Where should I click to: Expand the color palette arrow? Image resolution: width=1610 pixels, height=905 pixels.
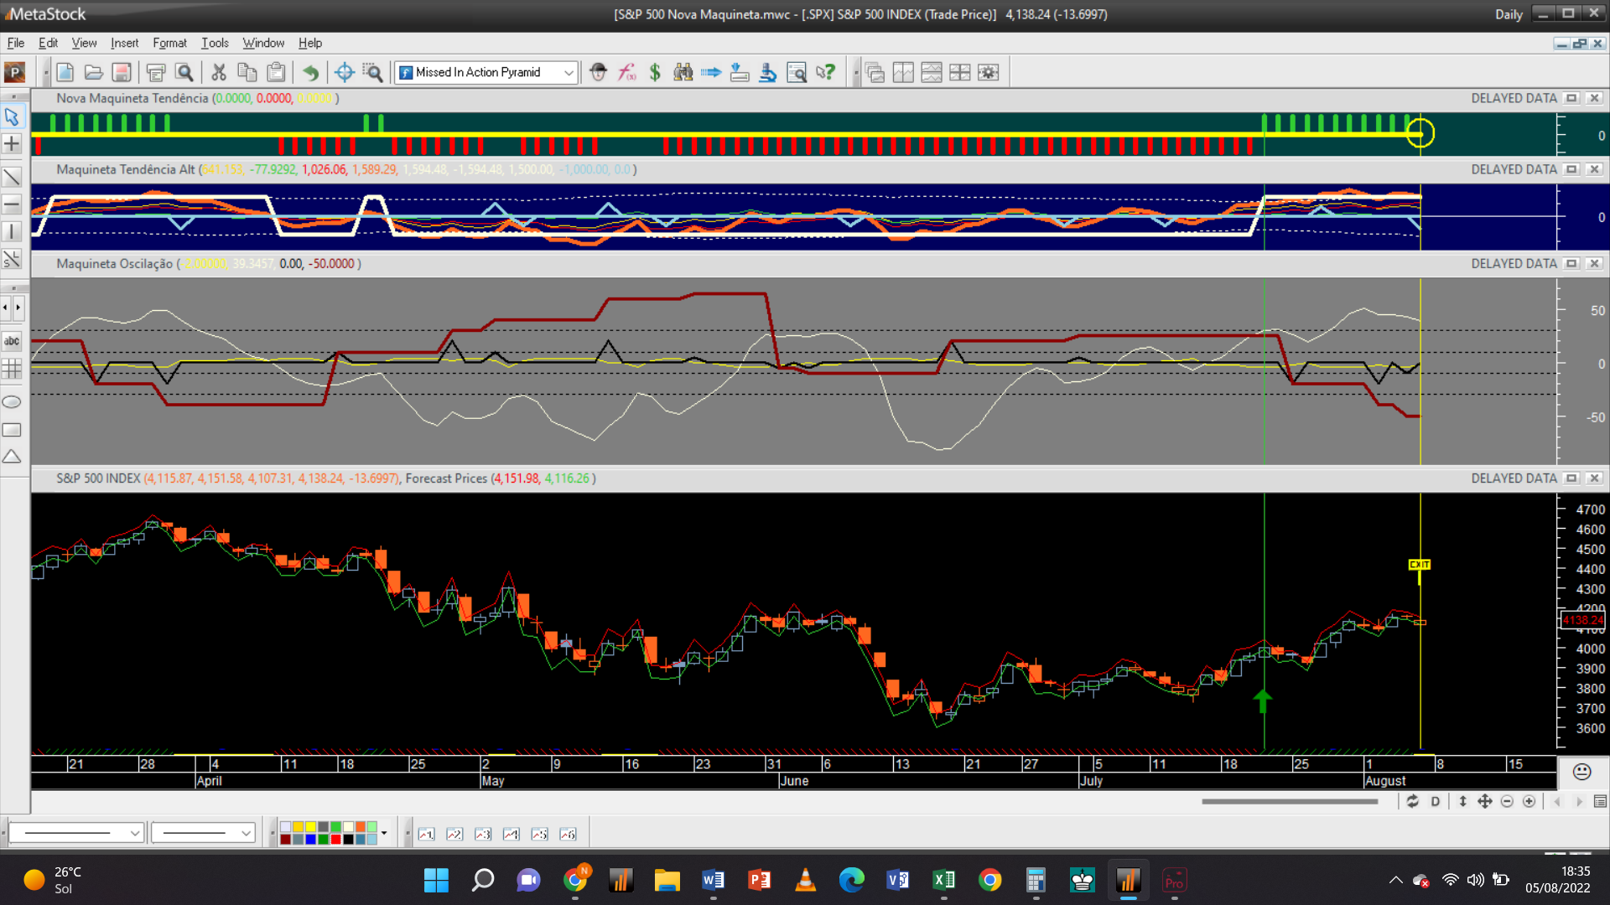384,833
